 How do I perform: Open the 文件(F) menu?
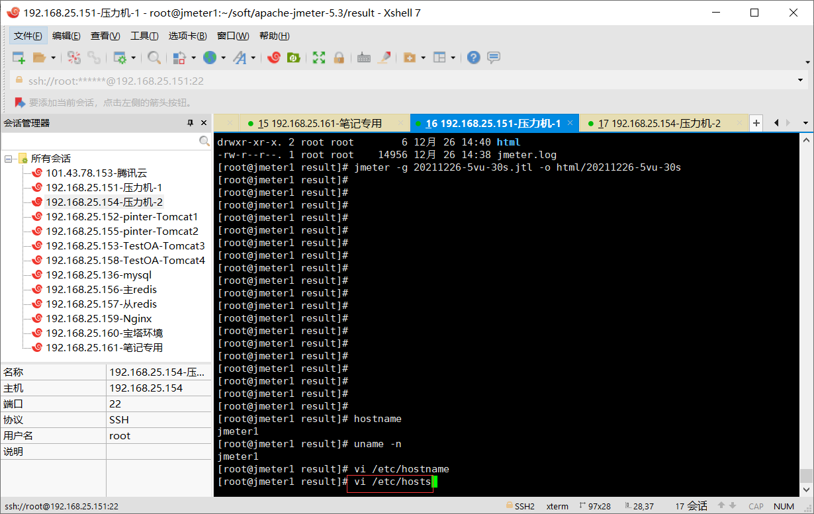pos(28,36)
